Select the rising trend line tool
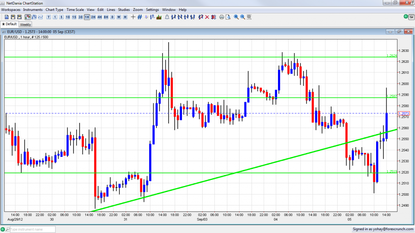 click(173, 17)
